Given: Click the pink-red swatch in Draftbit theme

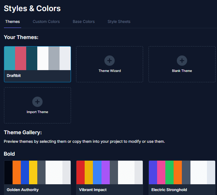Looking at the screenshot, I should pos(20,58).
